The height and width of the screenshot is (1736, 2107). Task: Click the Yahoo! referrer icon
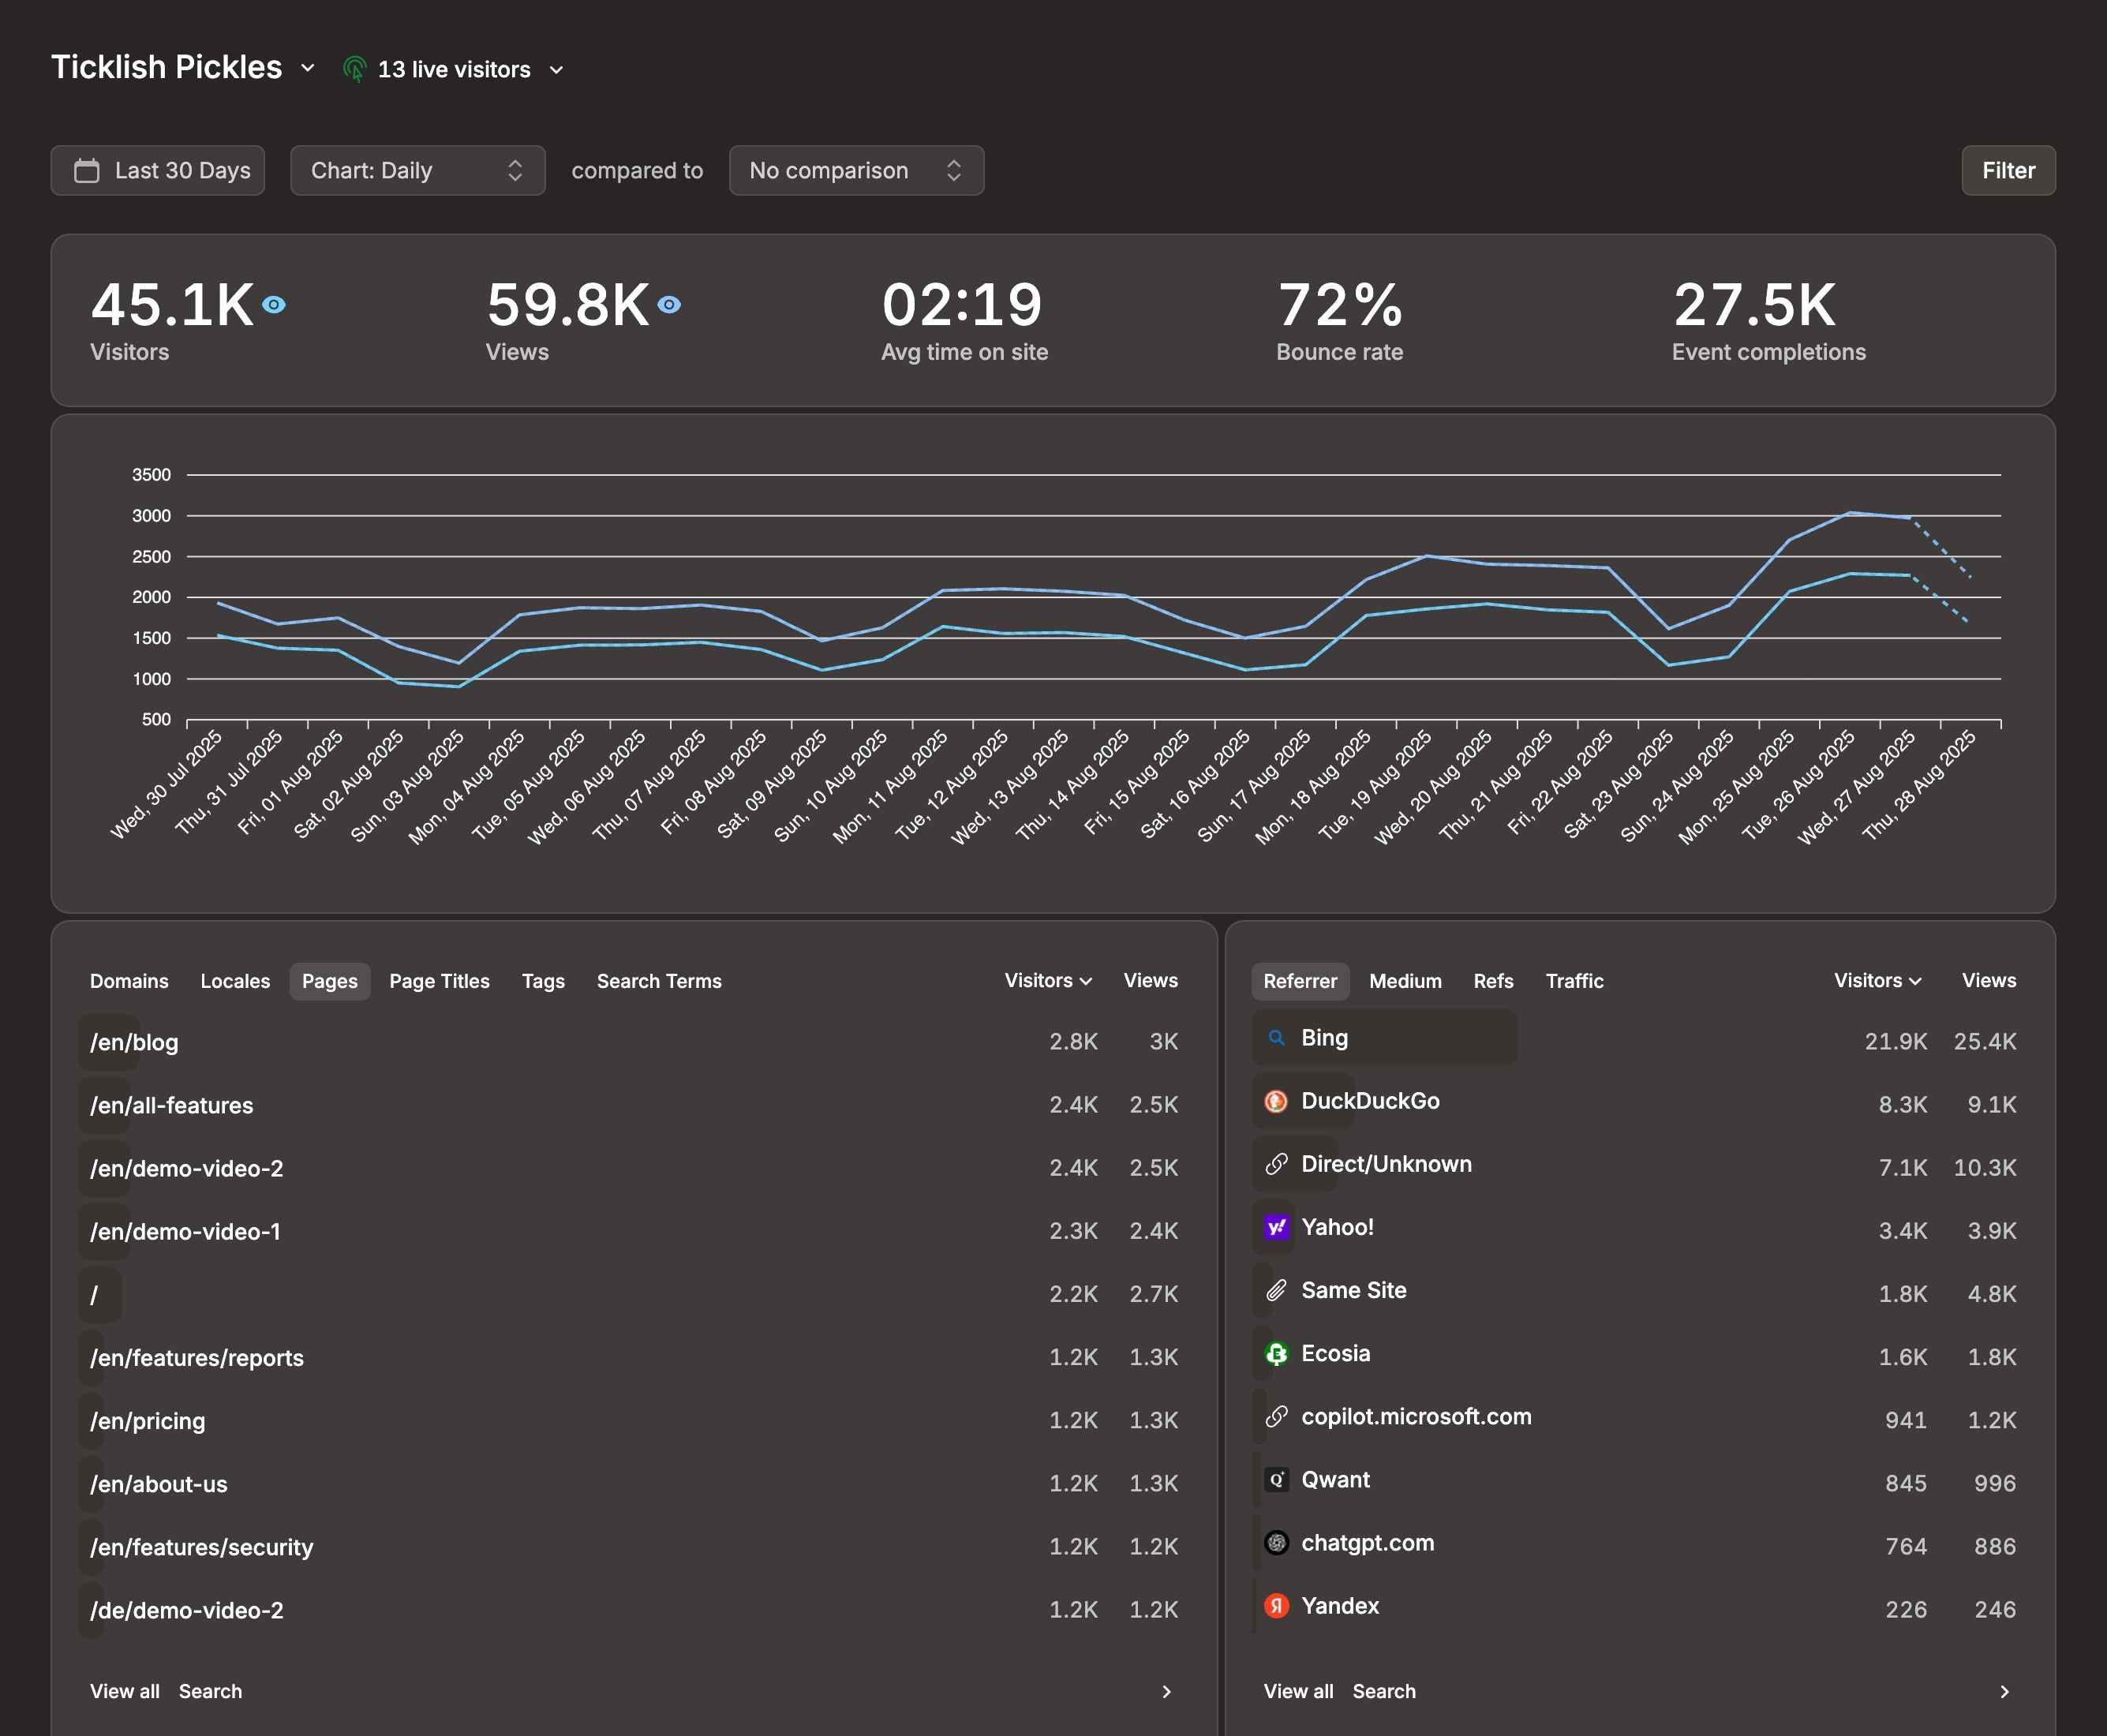(x=1277, y=1227)
